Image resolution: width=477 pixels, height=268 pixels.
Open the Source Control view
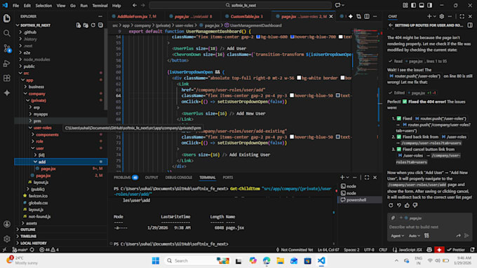(7, 48)
